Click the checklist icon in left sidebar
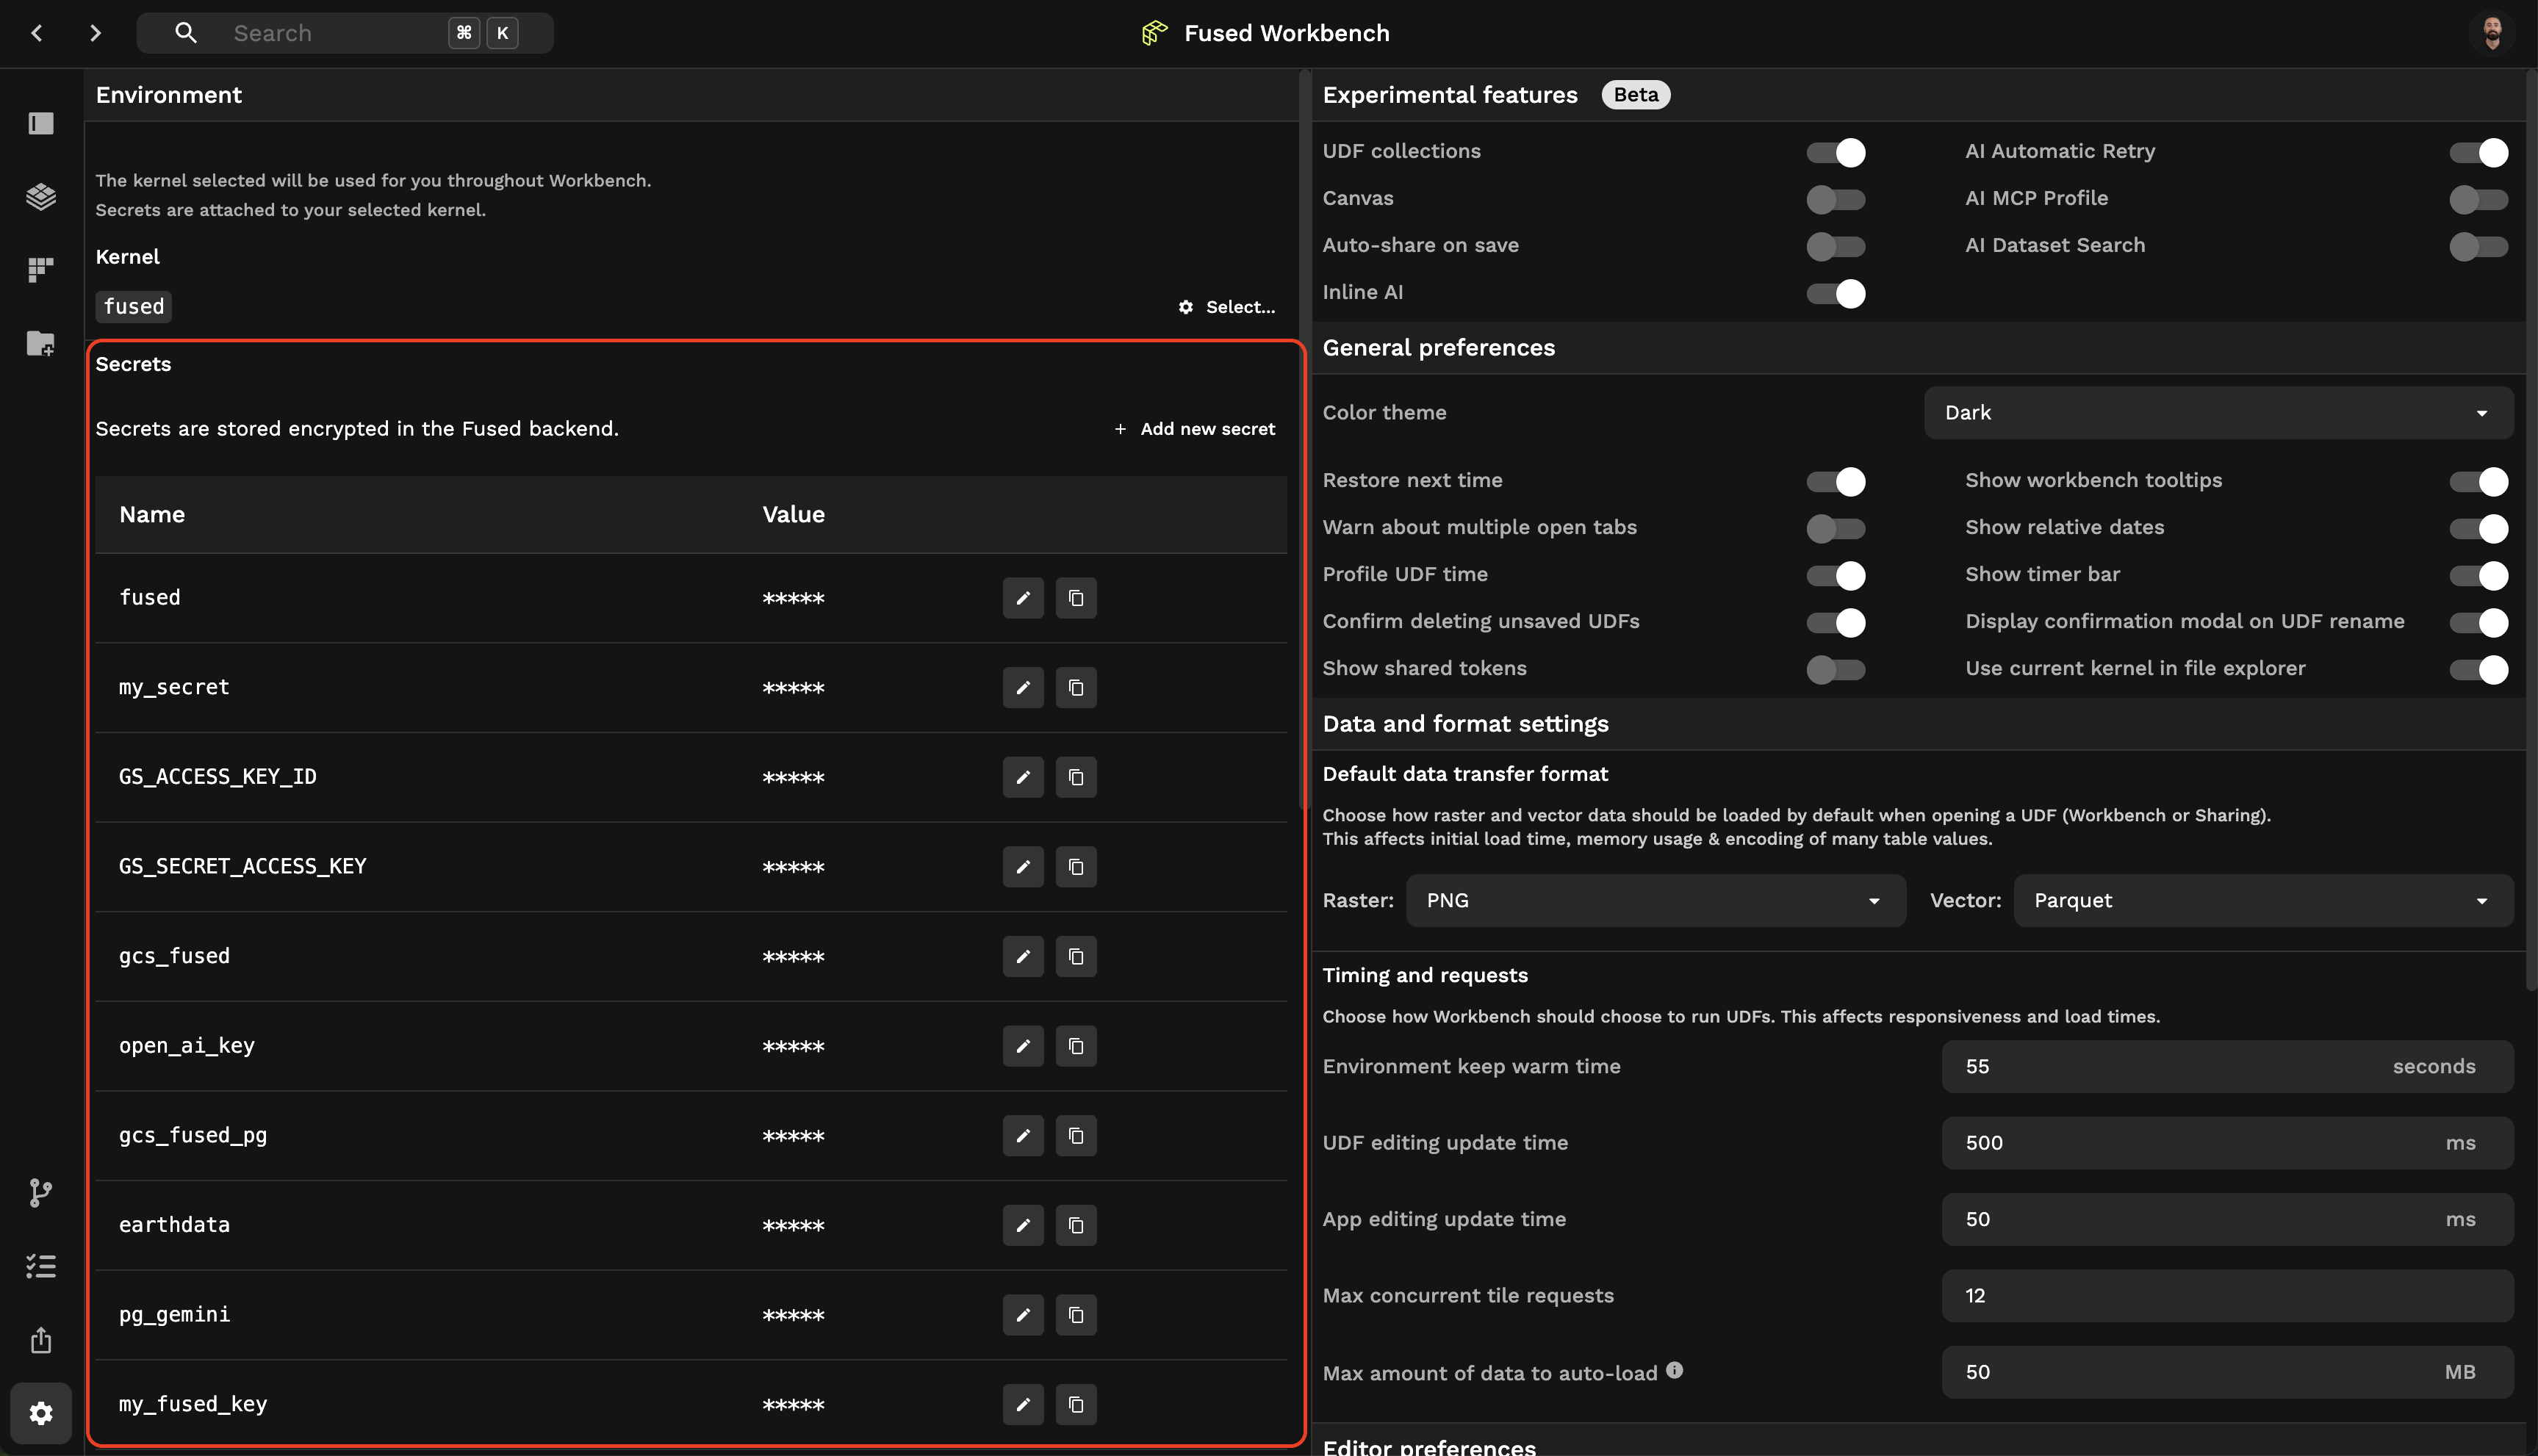Image resolution: width=2538 pixels, height=1456 pixels. tap(41, 1266)
